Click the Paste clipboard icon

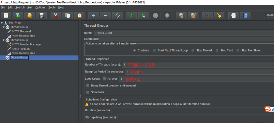click(x=79, y=16)
